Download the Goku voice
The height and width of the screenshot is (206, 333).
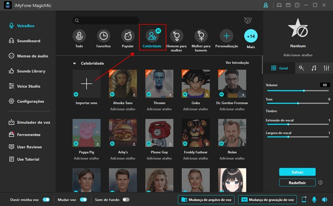pos(207,95)
